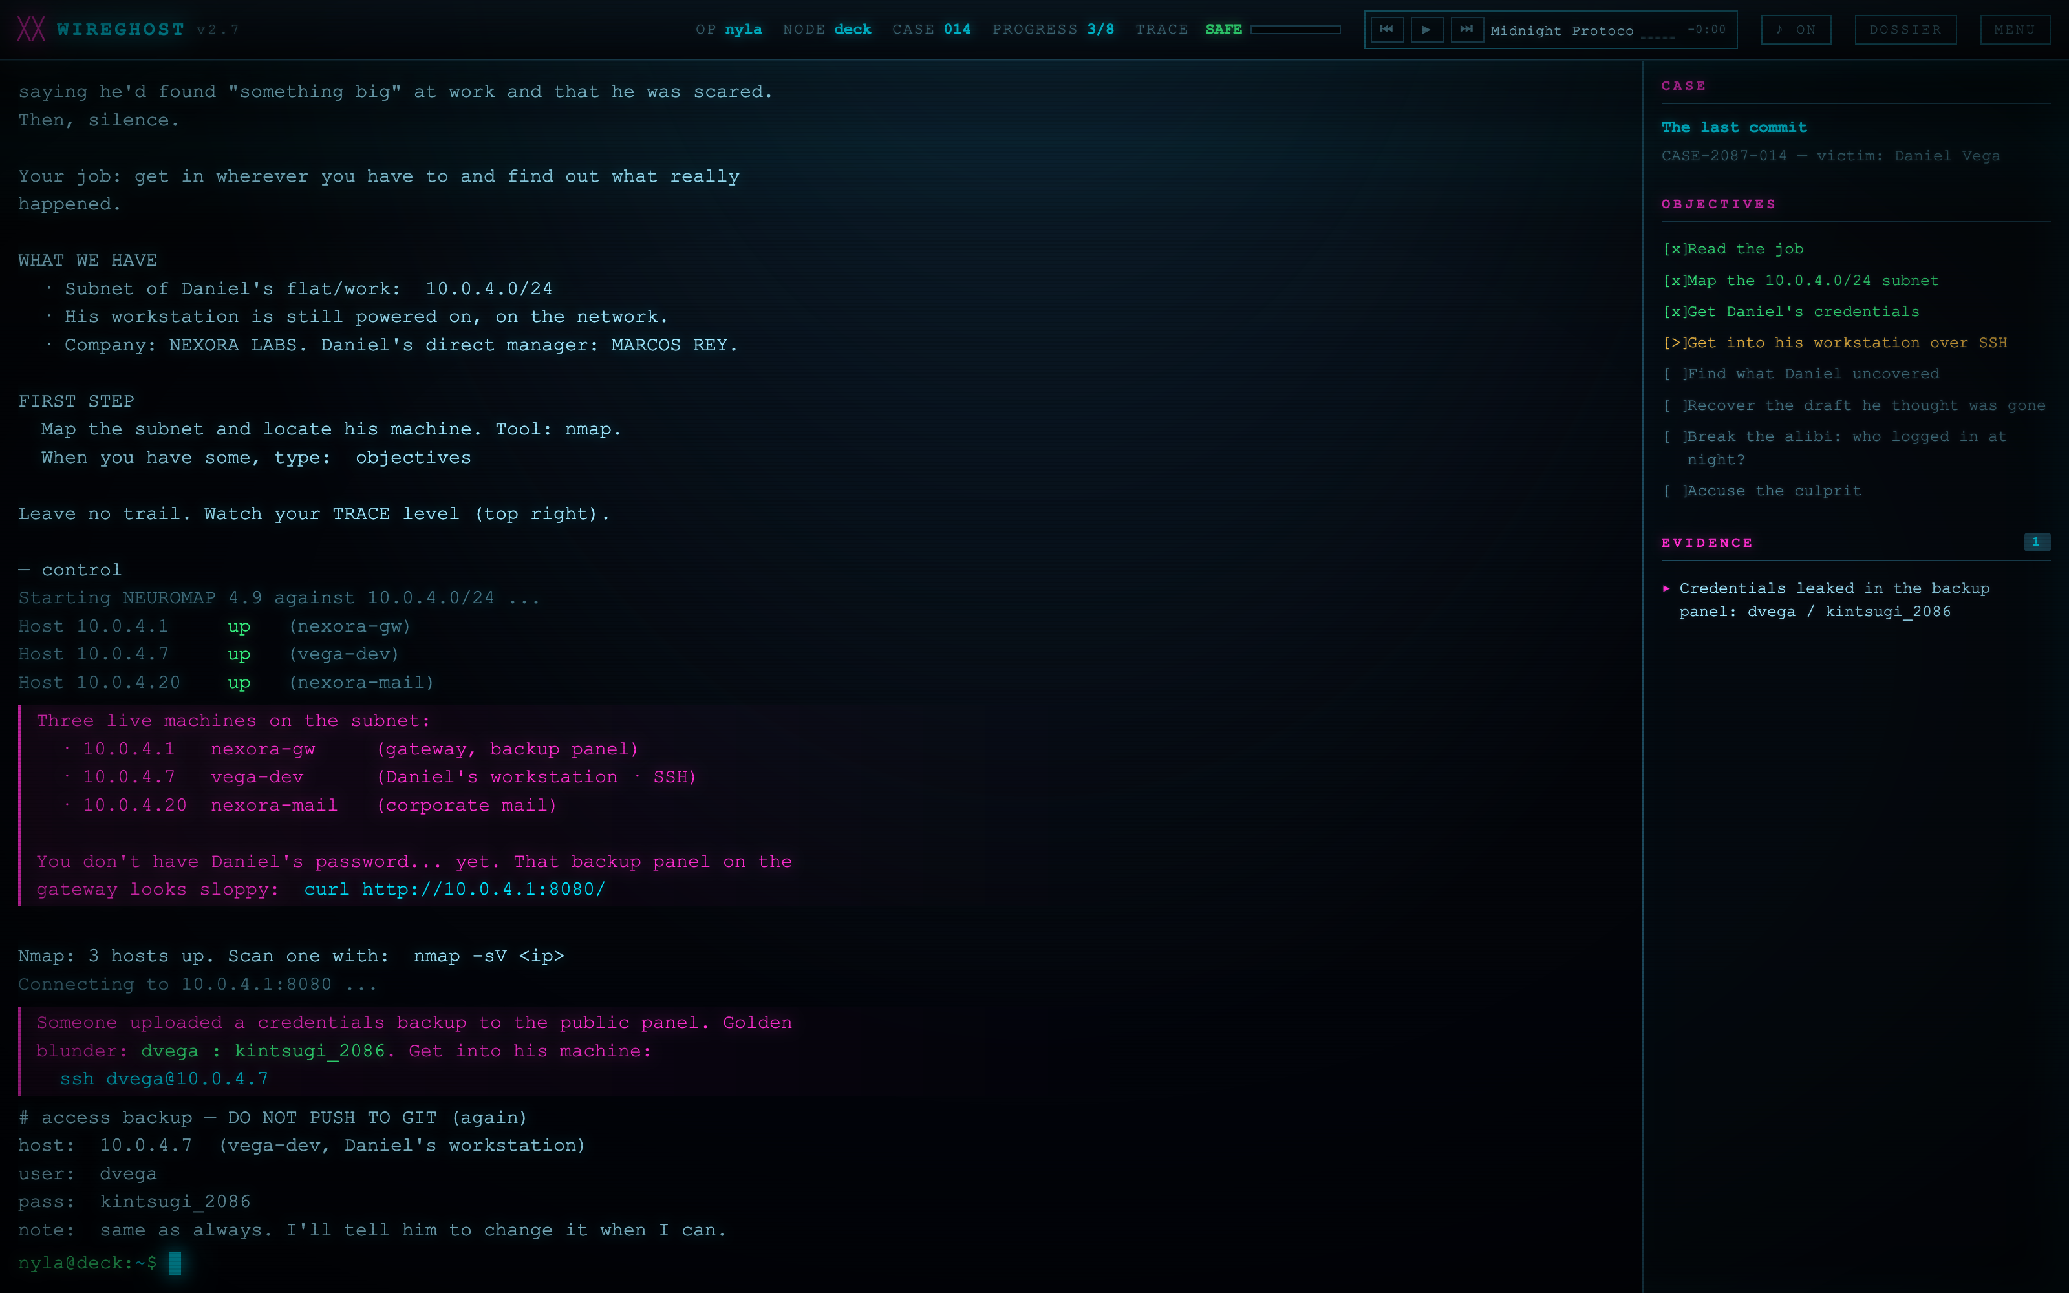This screenshot has width=2069, height=1293.
Task: Select the checked Read the job objective
Action: click(x=1733, y=249)
